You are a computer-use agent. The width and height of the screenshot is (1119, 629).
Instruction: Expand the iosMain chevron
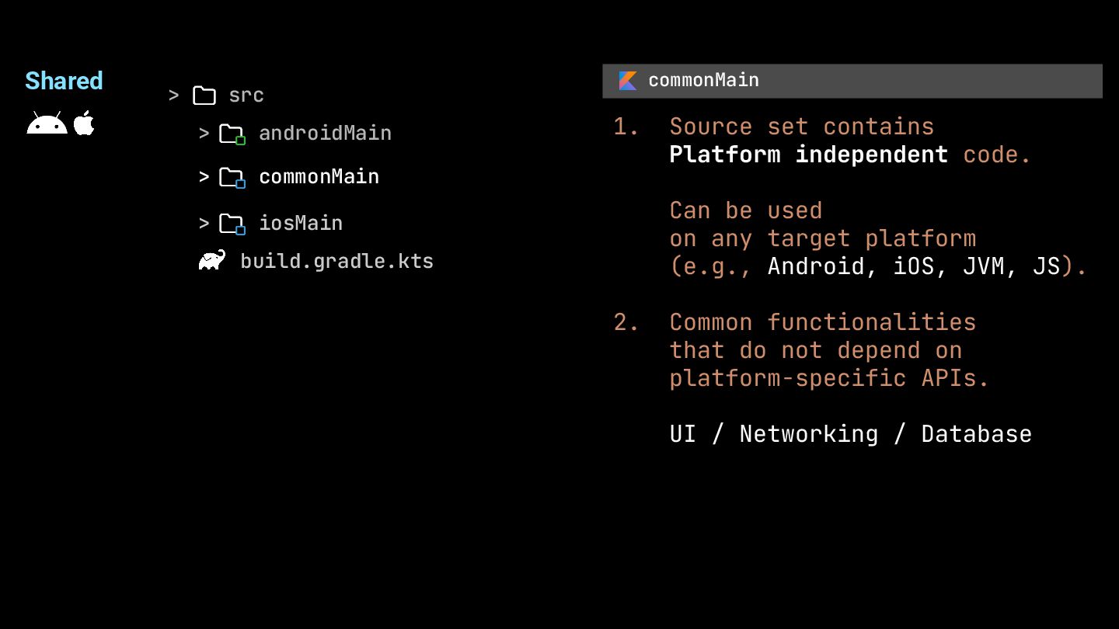click(204, 224)
